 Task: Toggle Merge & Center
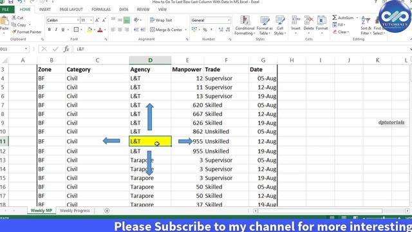[x=166, y=30]
